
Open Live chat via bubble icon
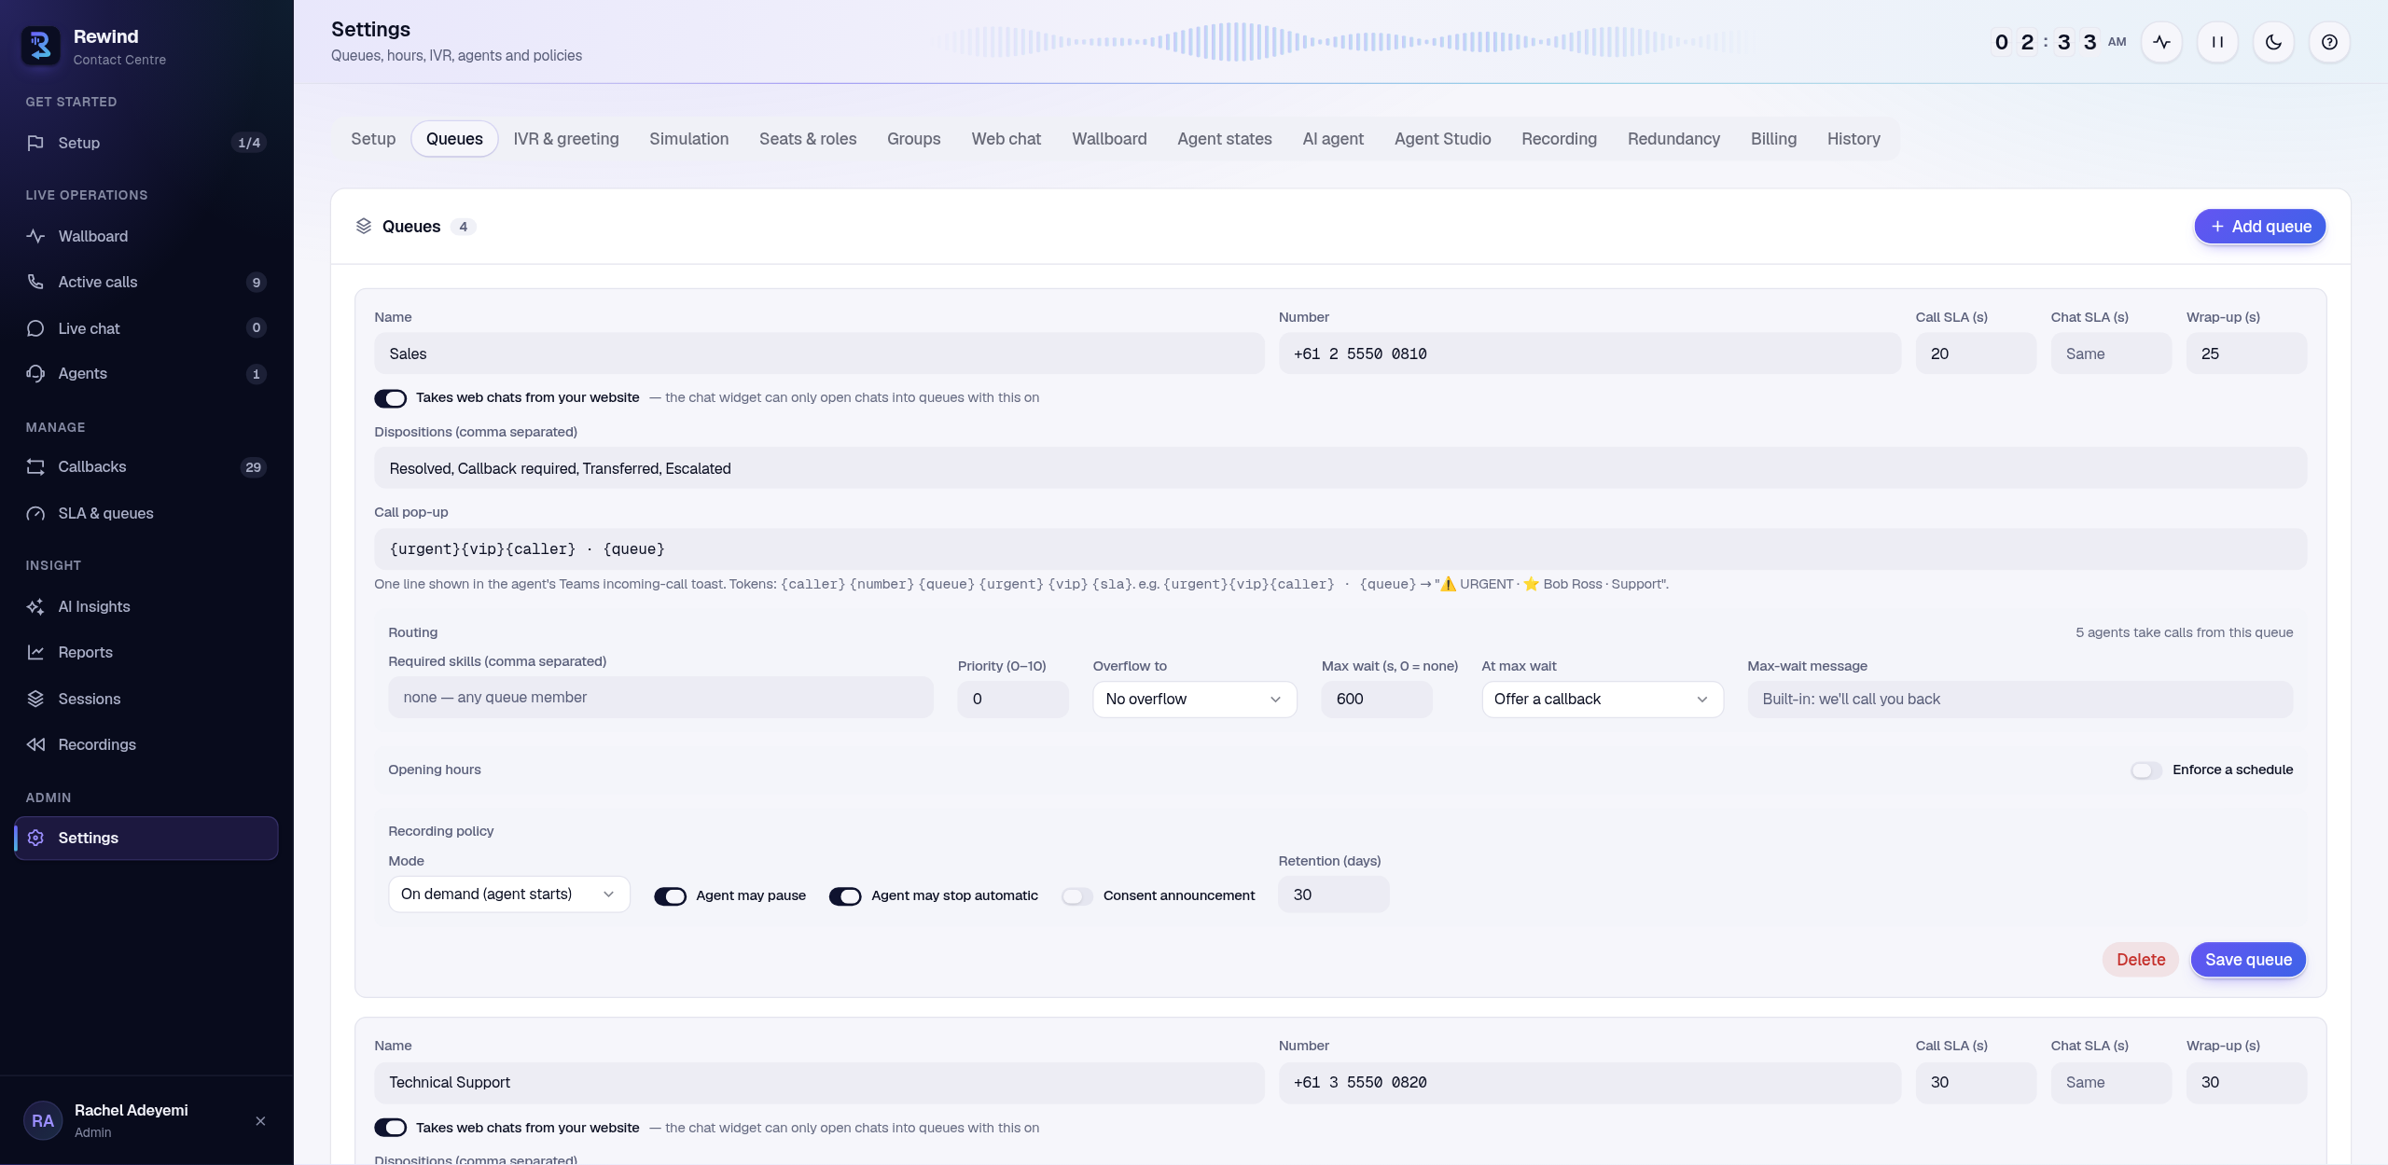click(35, 328)
